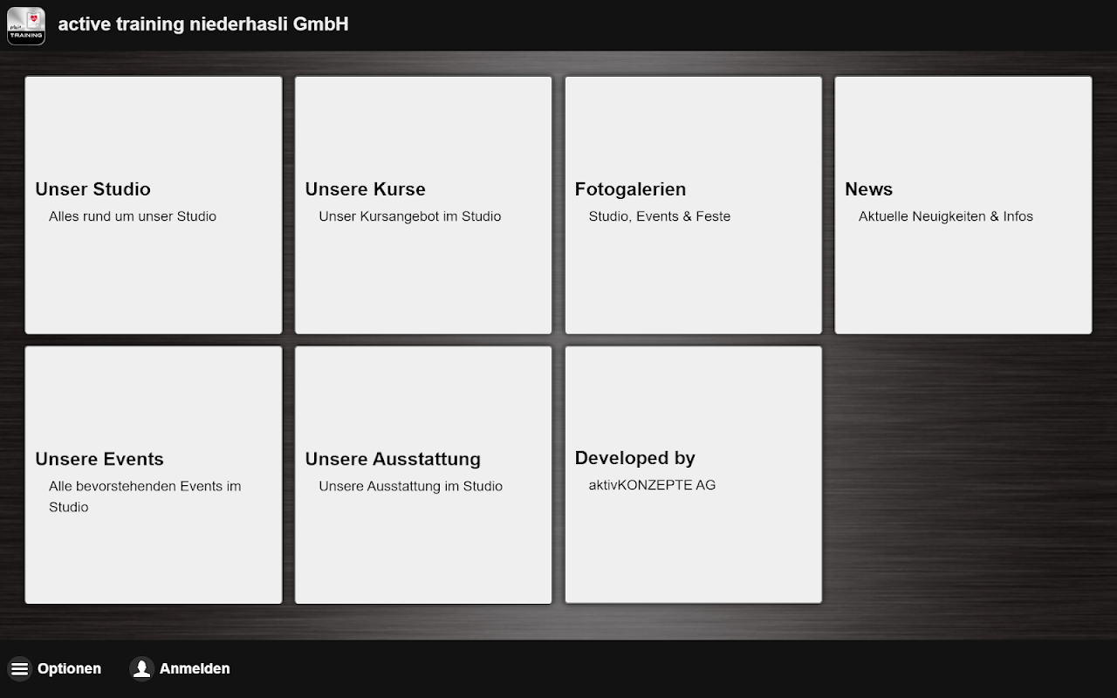Screen dimensions: 1117x698
Task: Open the Fotogalerien tile
Action: [x=694, y=205]
